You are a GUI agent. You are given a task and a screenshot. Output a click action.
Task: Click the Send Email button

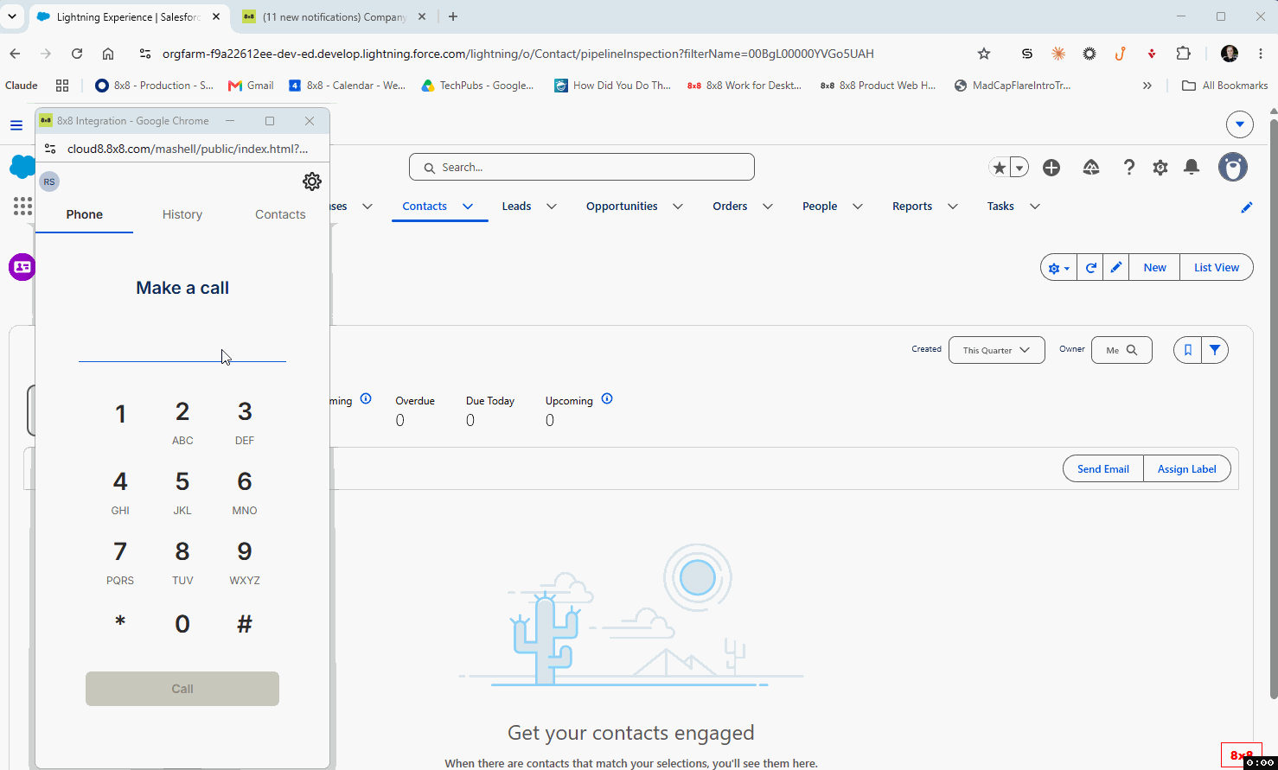coord(1103,469)
